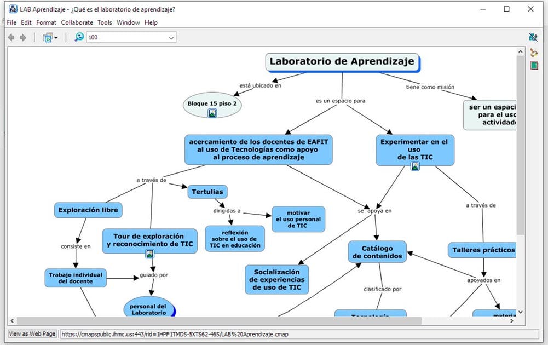Click the forward navigation arrow
The image size is (548, 345).
click(22, 37)
